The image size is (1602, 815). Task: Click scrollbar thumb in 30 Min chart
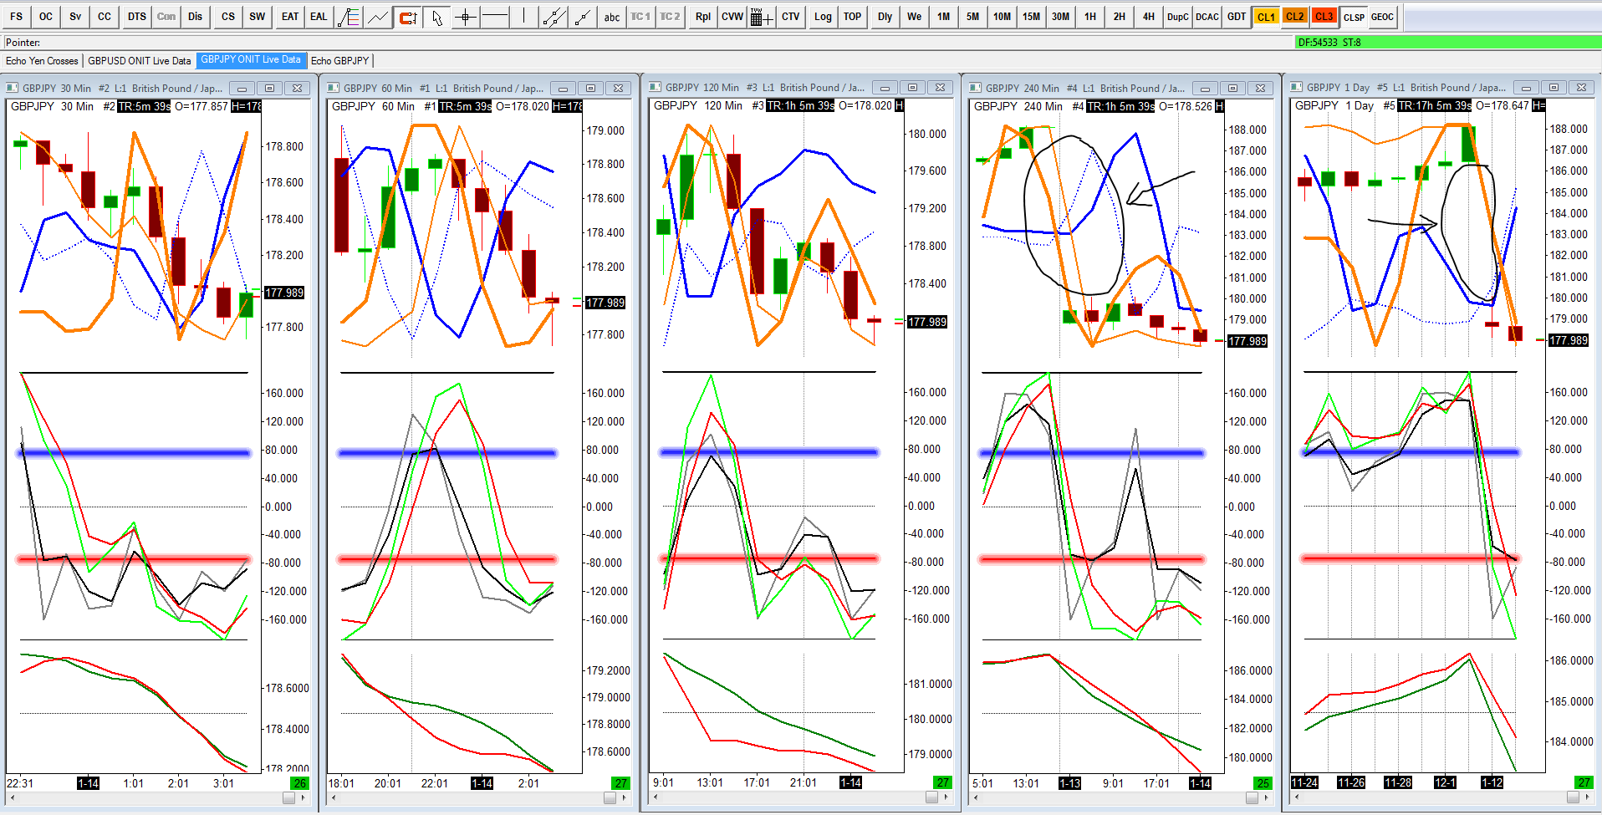(289, 798)
